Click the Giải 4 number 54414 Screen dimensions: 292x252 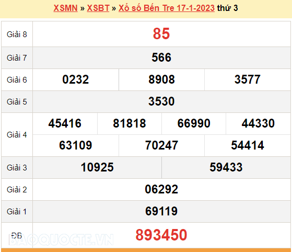point(247,145)
